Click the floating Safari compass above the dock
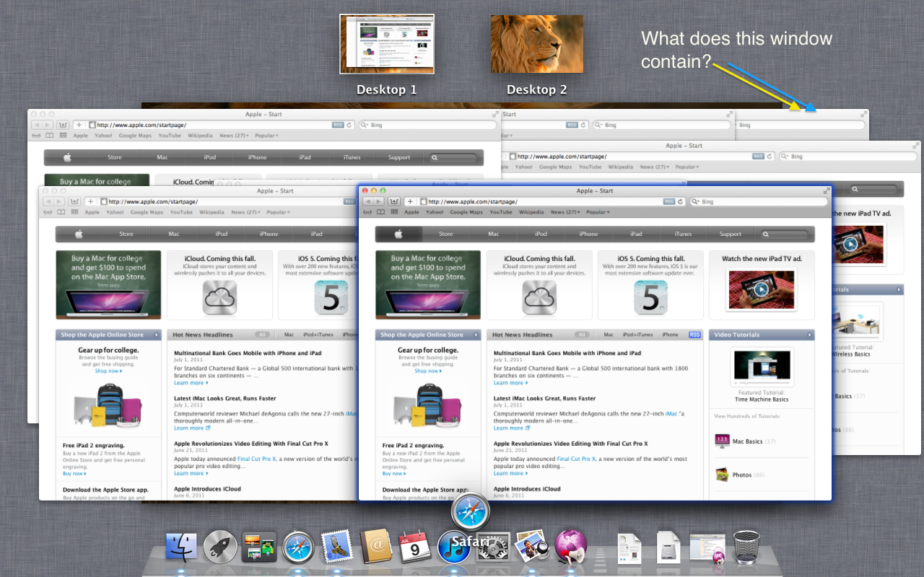Image resolution: width=924 pixels, height=577 pixels. pos(471,513)
